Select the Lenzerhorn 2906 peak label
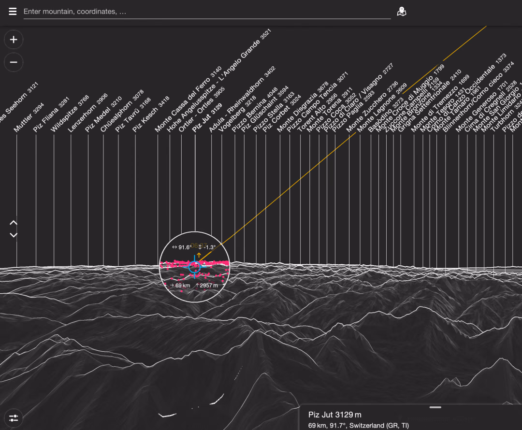This screenshot has height=430, width=522. click(x=88, y=113)
